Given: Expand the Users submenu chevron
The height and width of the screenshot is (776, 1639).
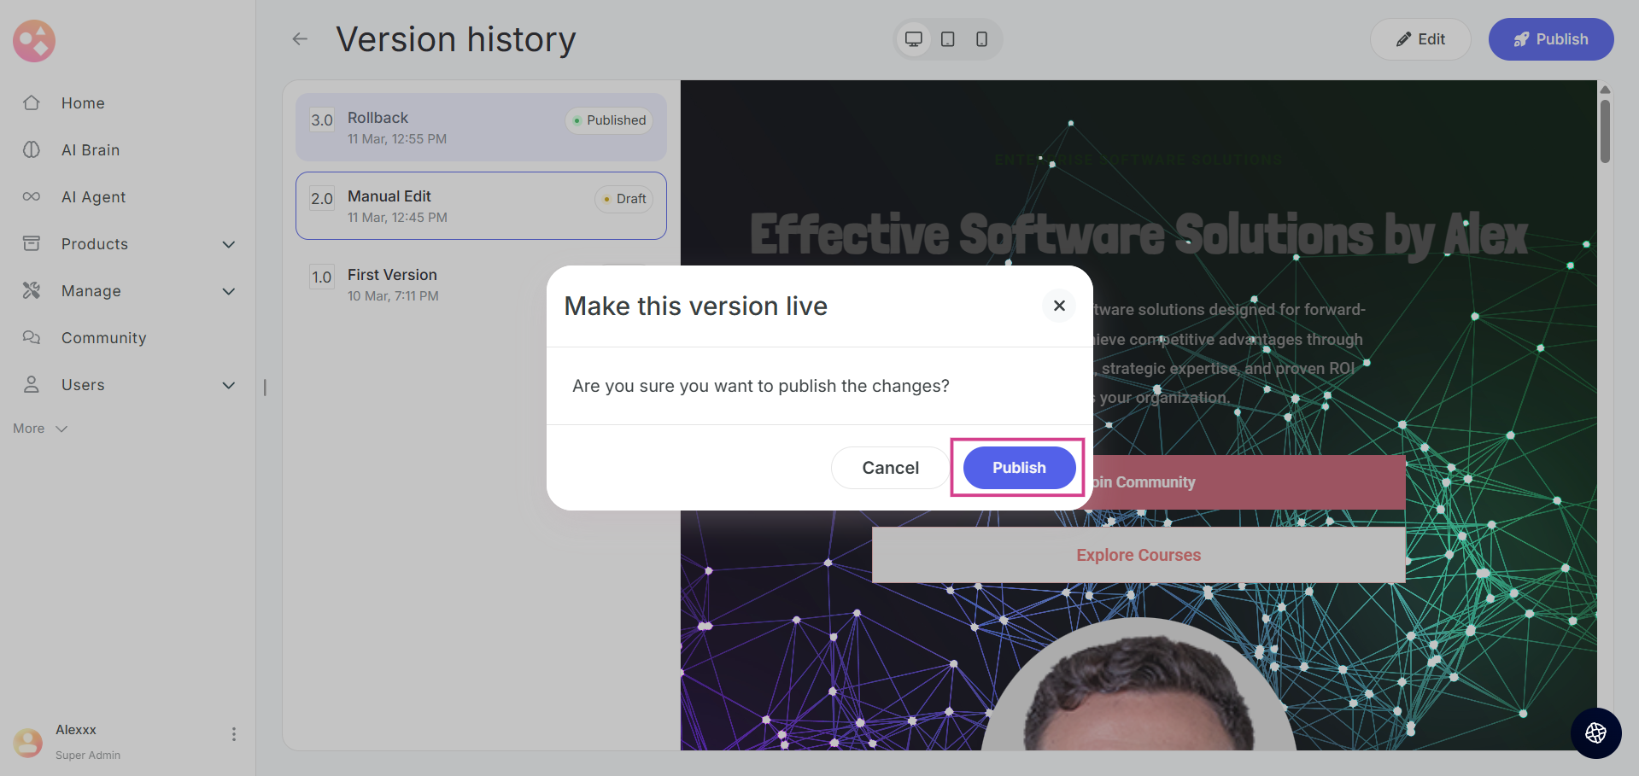Looking at the screenshot, I should pos(229,385).
